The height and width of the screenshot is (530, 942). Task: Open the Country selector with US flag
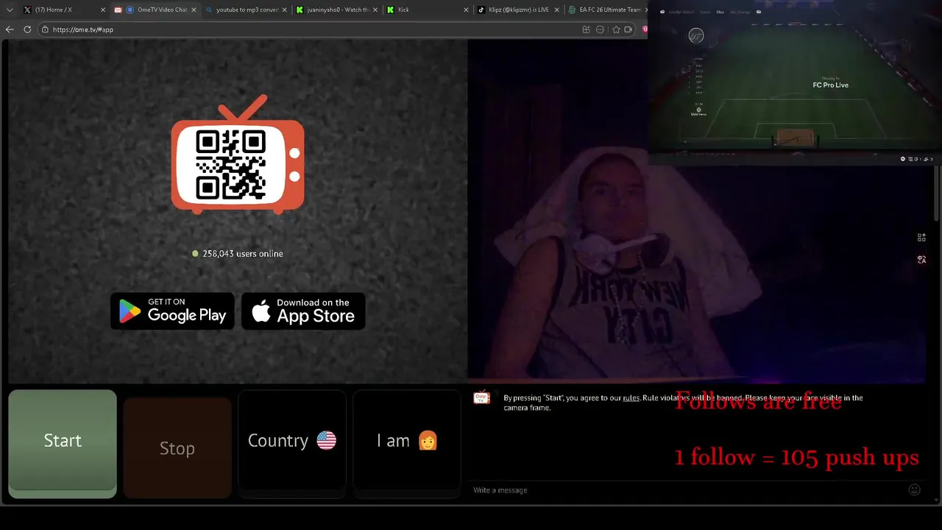pyautogui.click(x=292, y=440)
